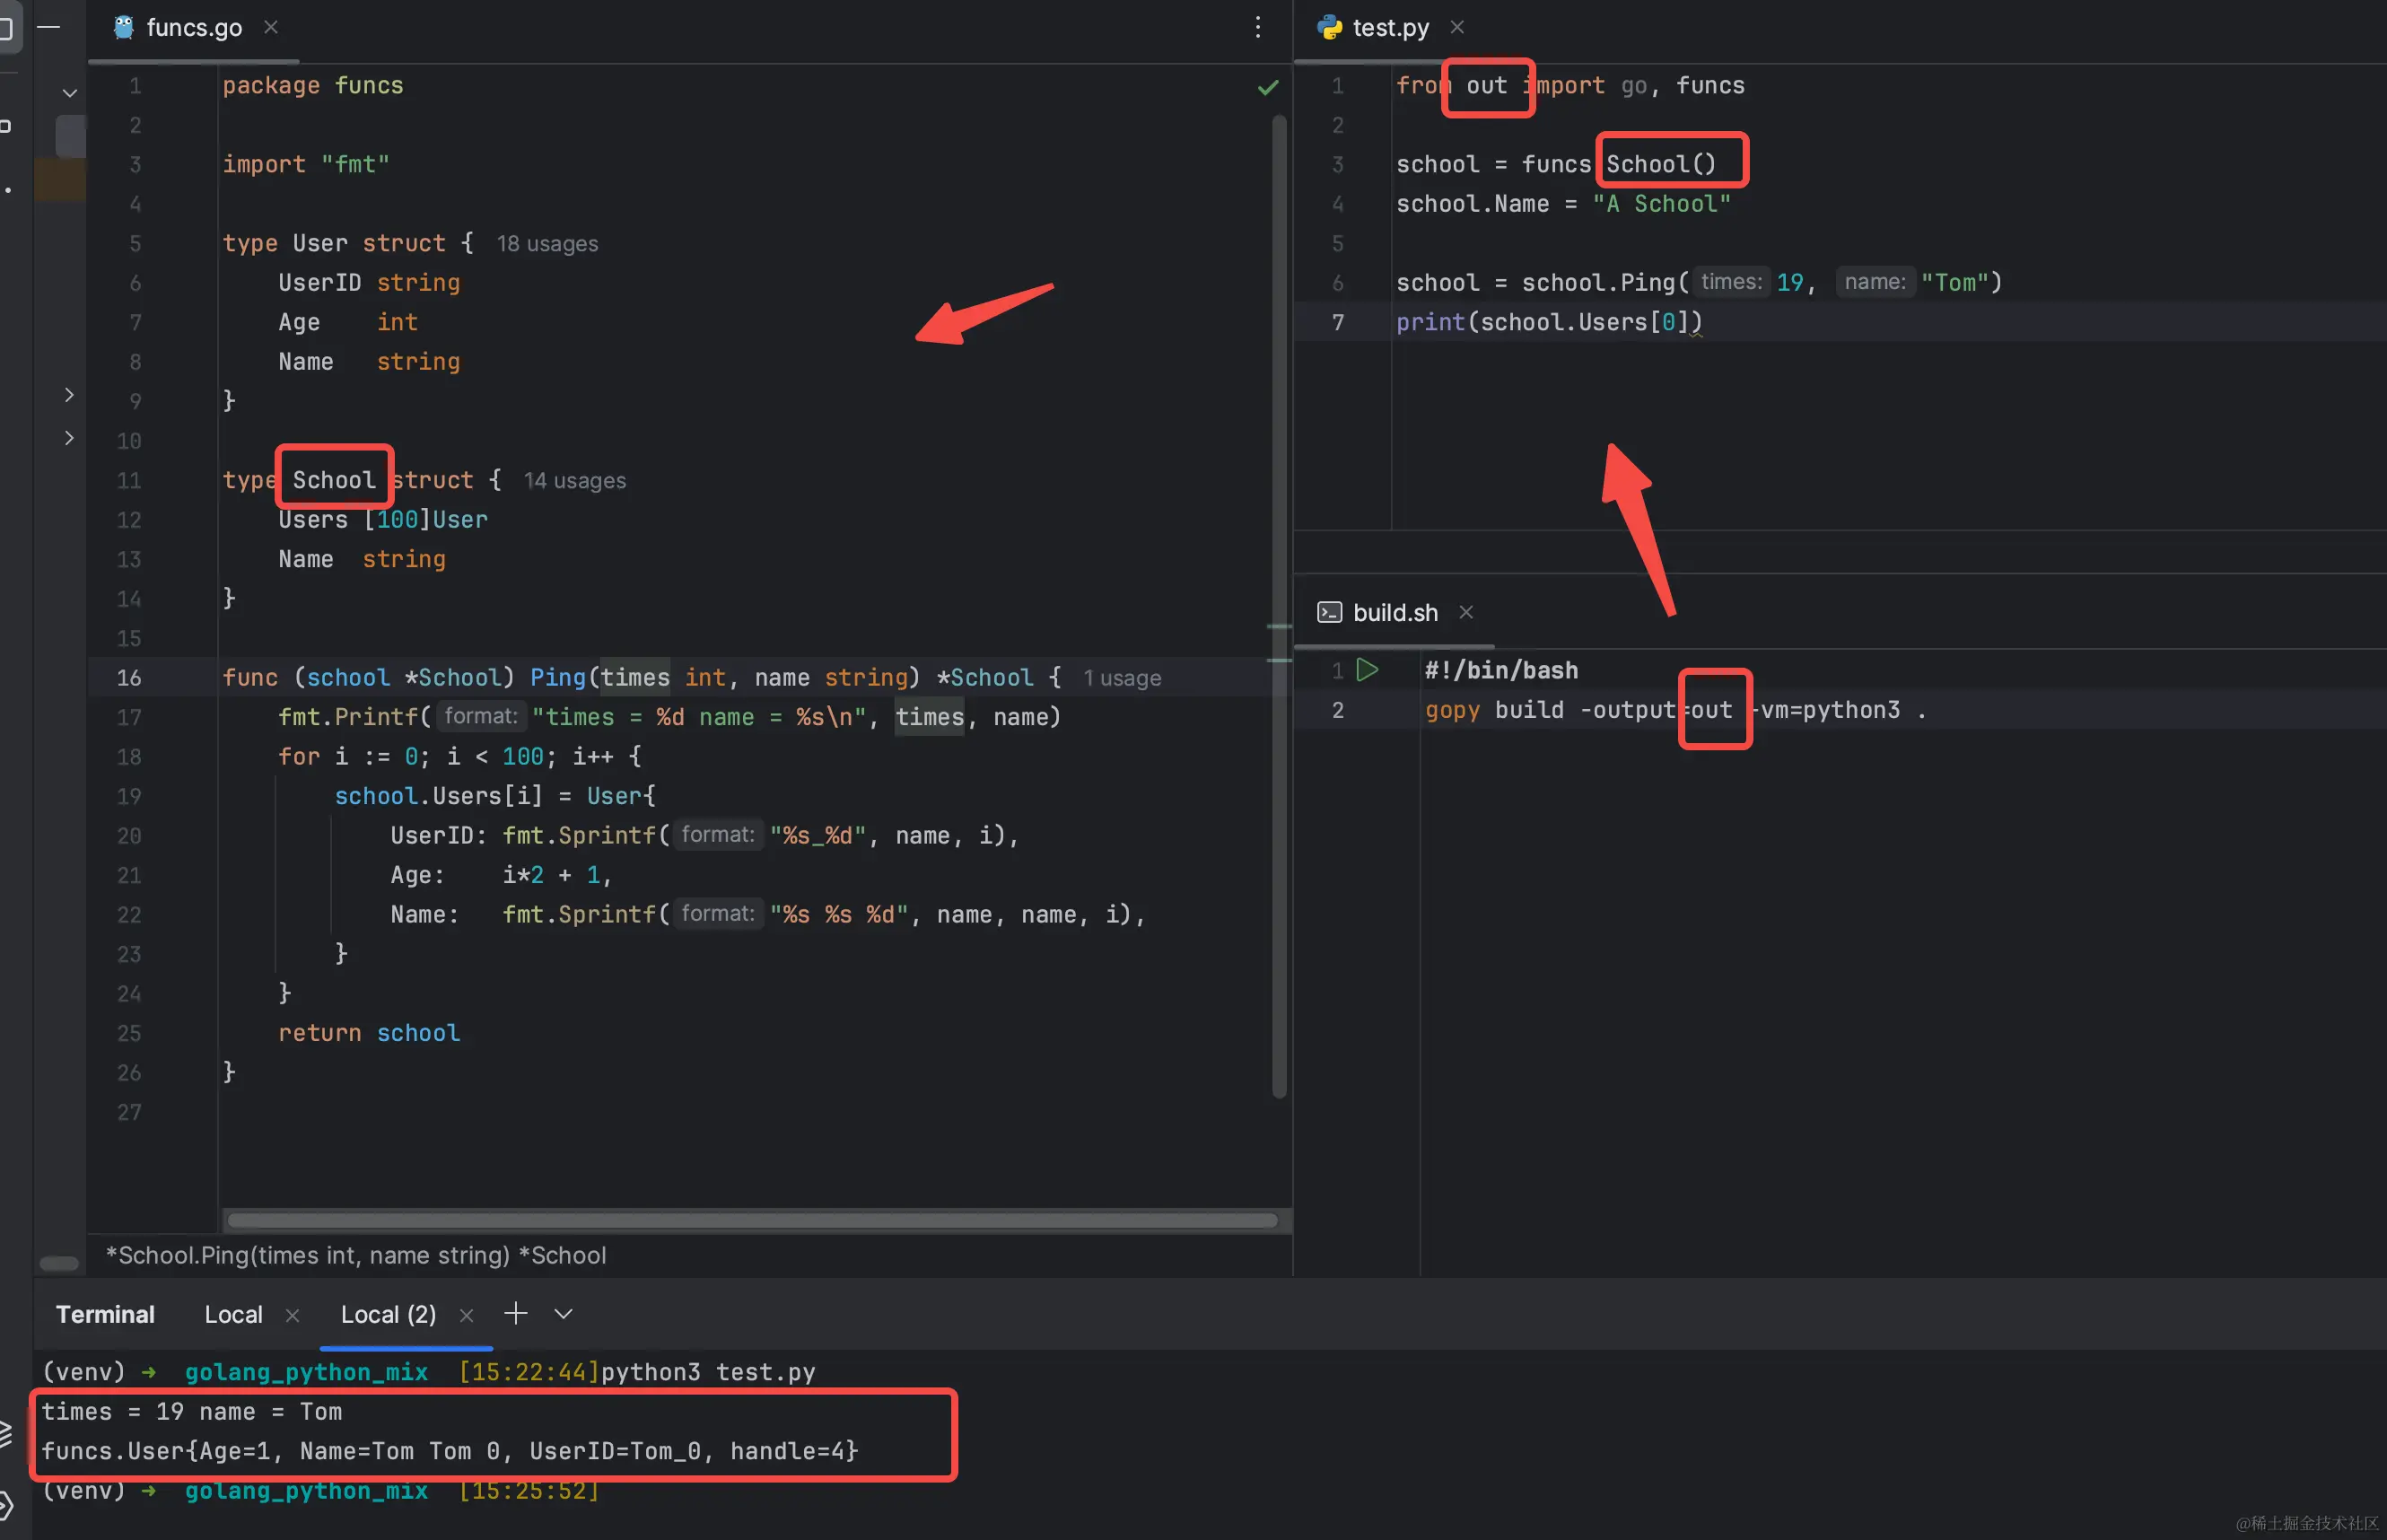Add a new terminal session tab
The width and height of the screenshot is (2387, 1540).
pos(515,1313)
